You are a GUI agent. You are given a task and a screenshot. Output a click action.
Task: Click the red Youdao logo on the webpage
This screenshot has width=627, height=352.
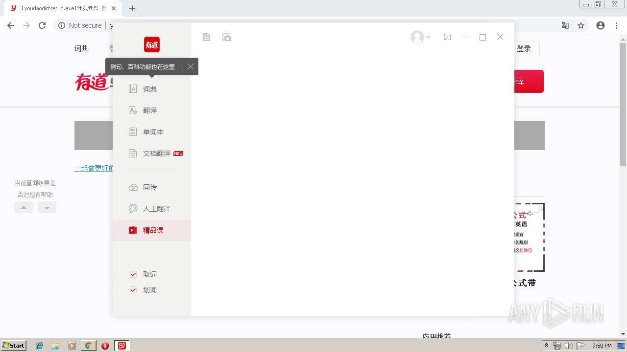pyautogui.click(x=92, y=82)
